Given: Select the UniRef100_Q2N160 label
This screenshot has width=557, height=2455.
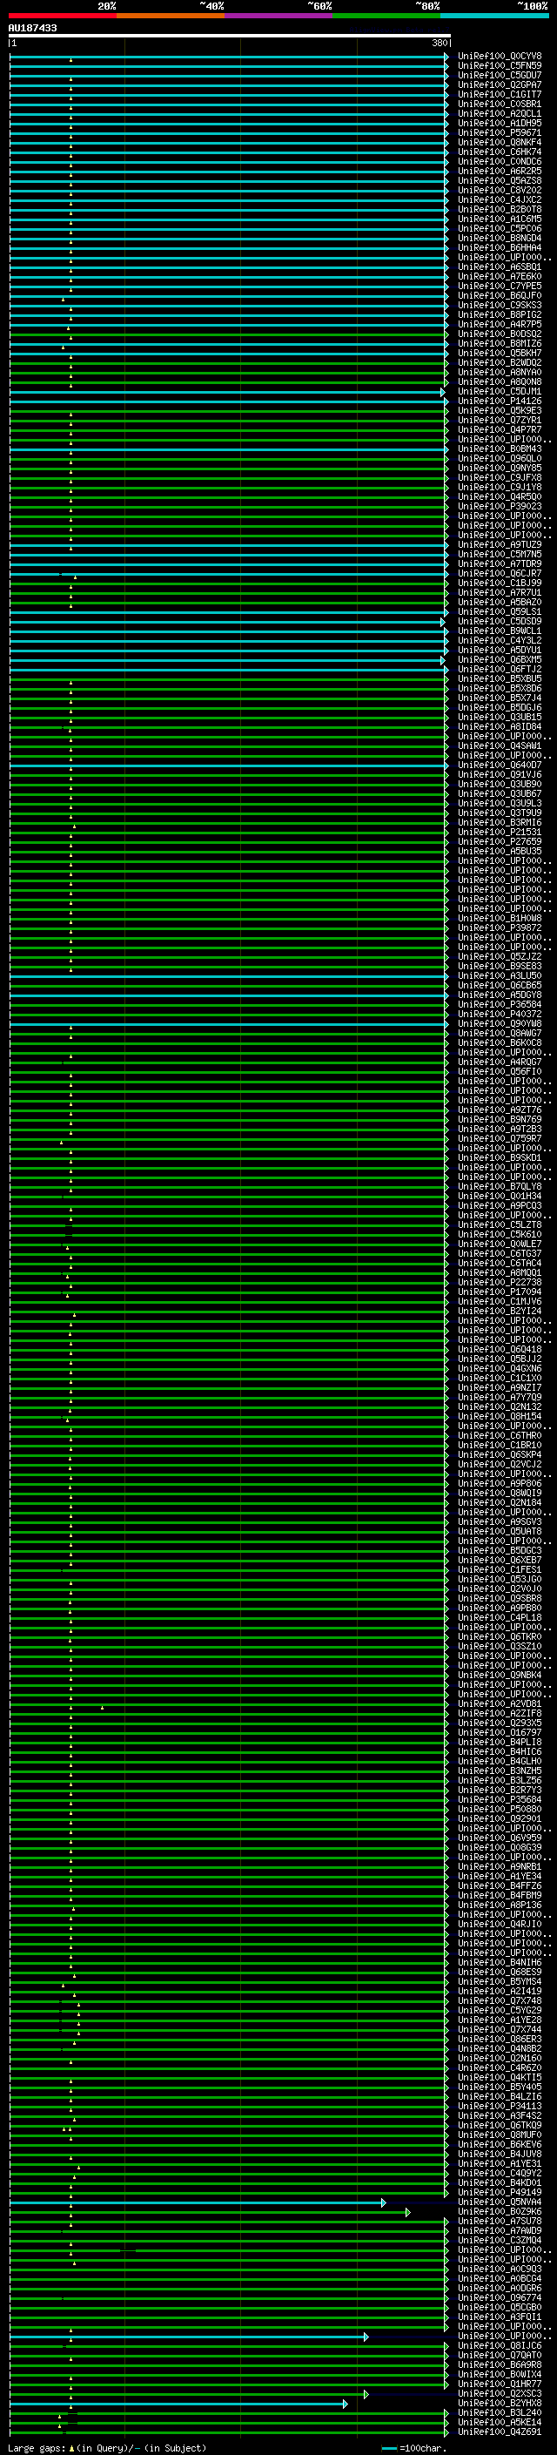Looking at the screenshot, I should [x=500, y=2060].
